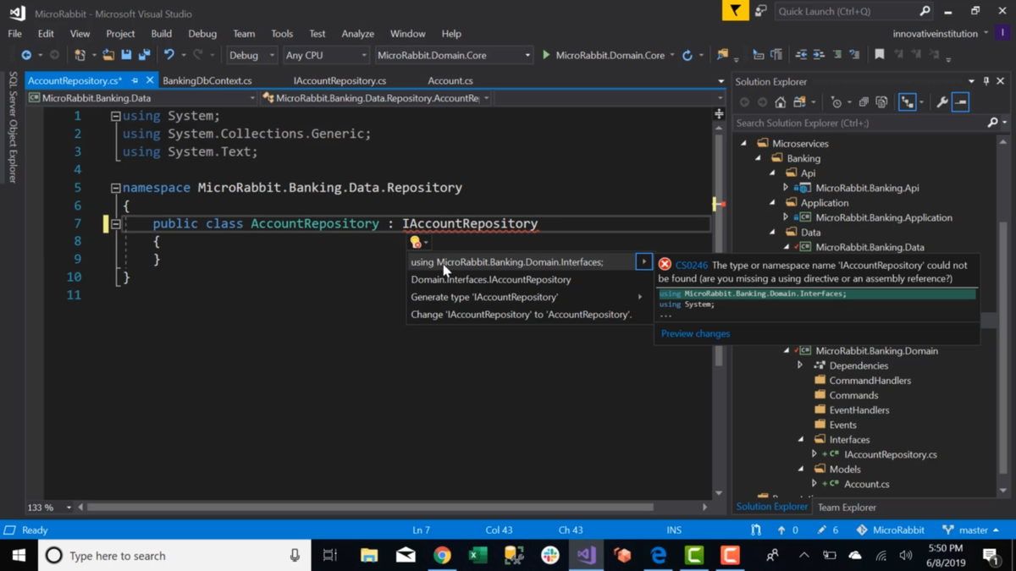
Task: Expand the IAccountRepository.cs tree node
Action: 814,454
